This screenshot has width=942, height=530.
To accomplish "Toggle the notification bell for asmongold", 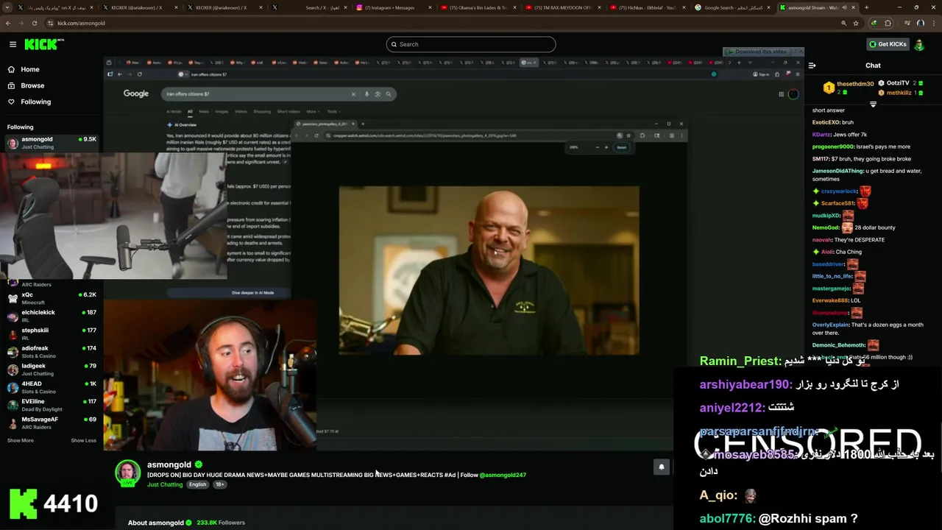I will pyautogui.click(x=661, y=467).
